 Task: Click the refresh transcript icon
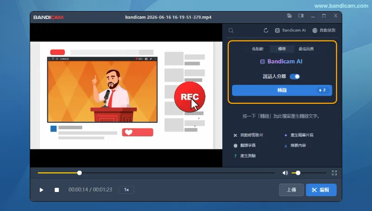(266, 30)
